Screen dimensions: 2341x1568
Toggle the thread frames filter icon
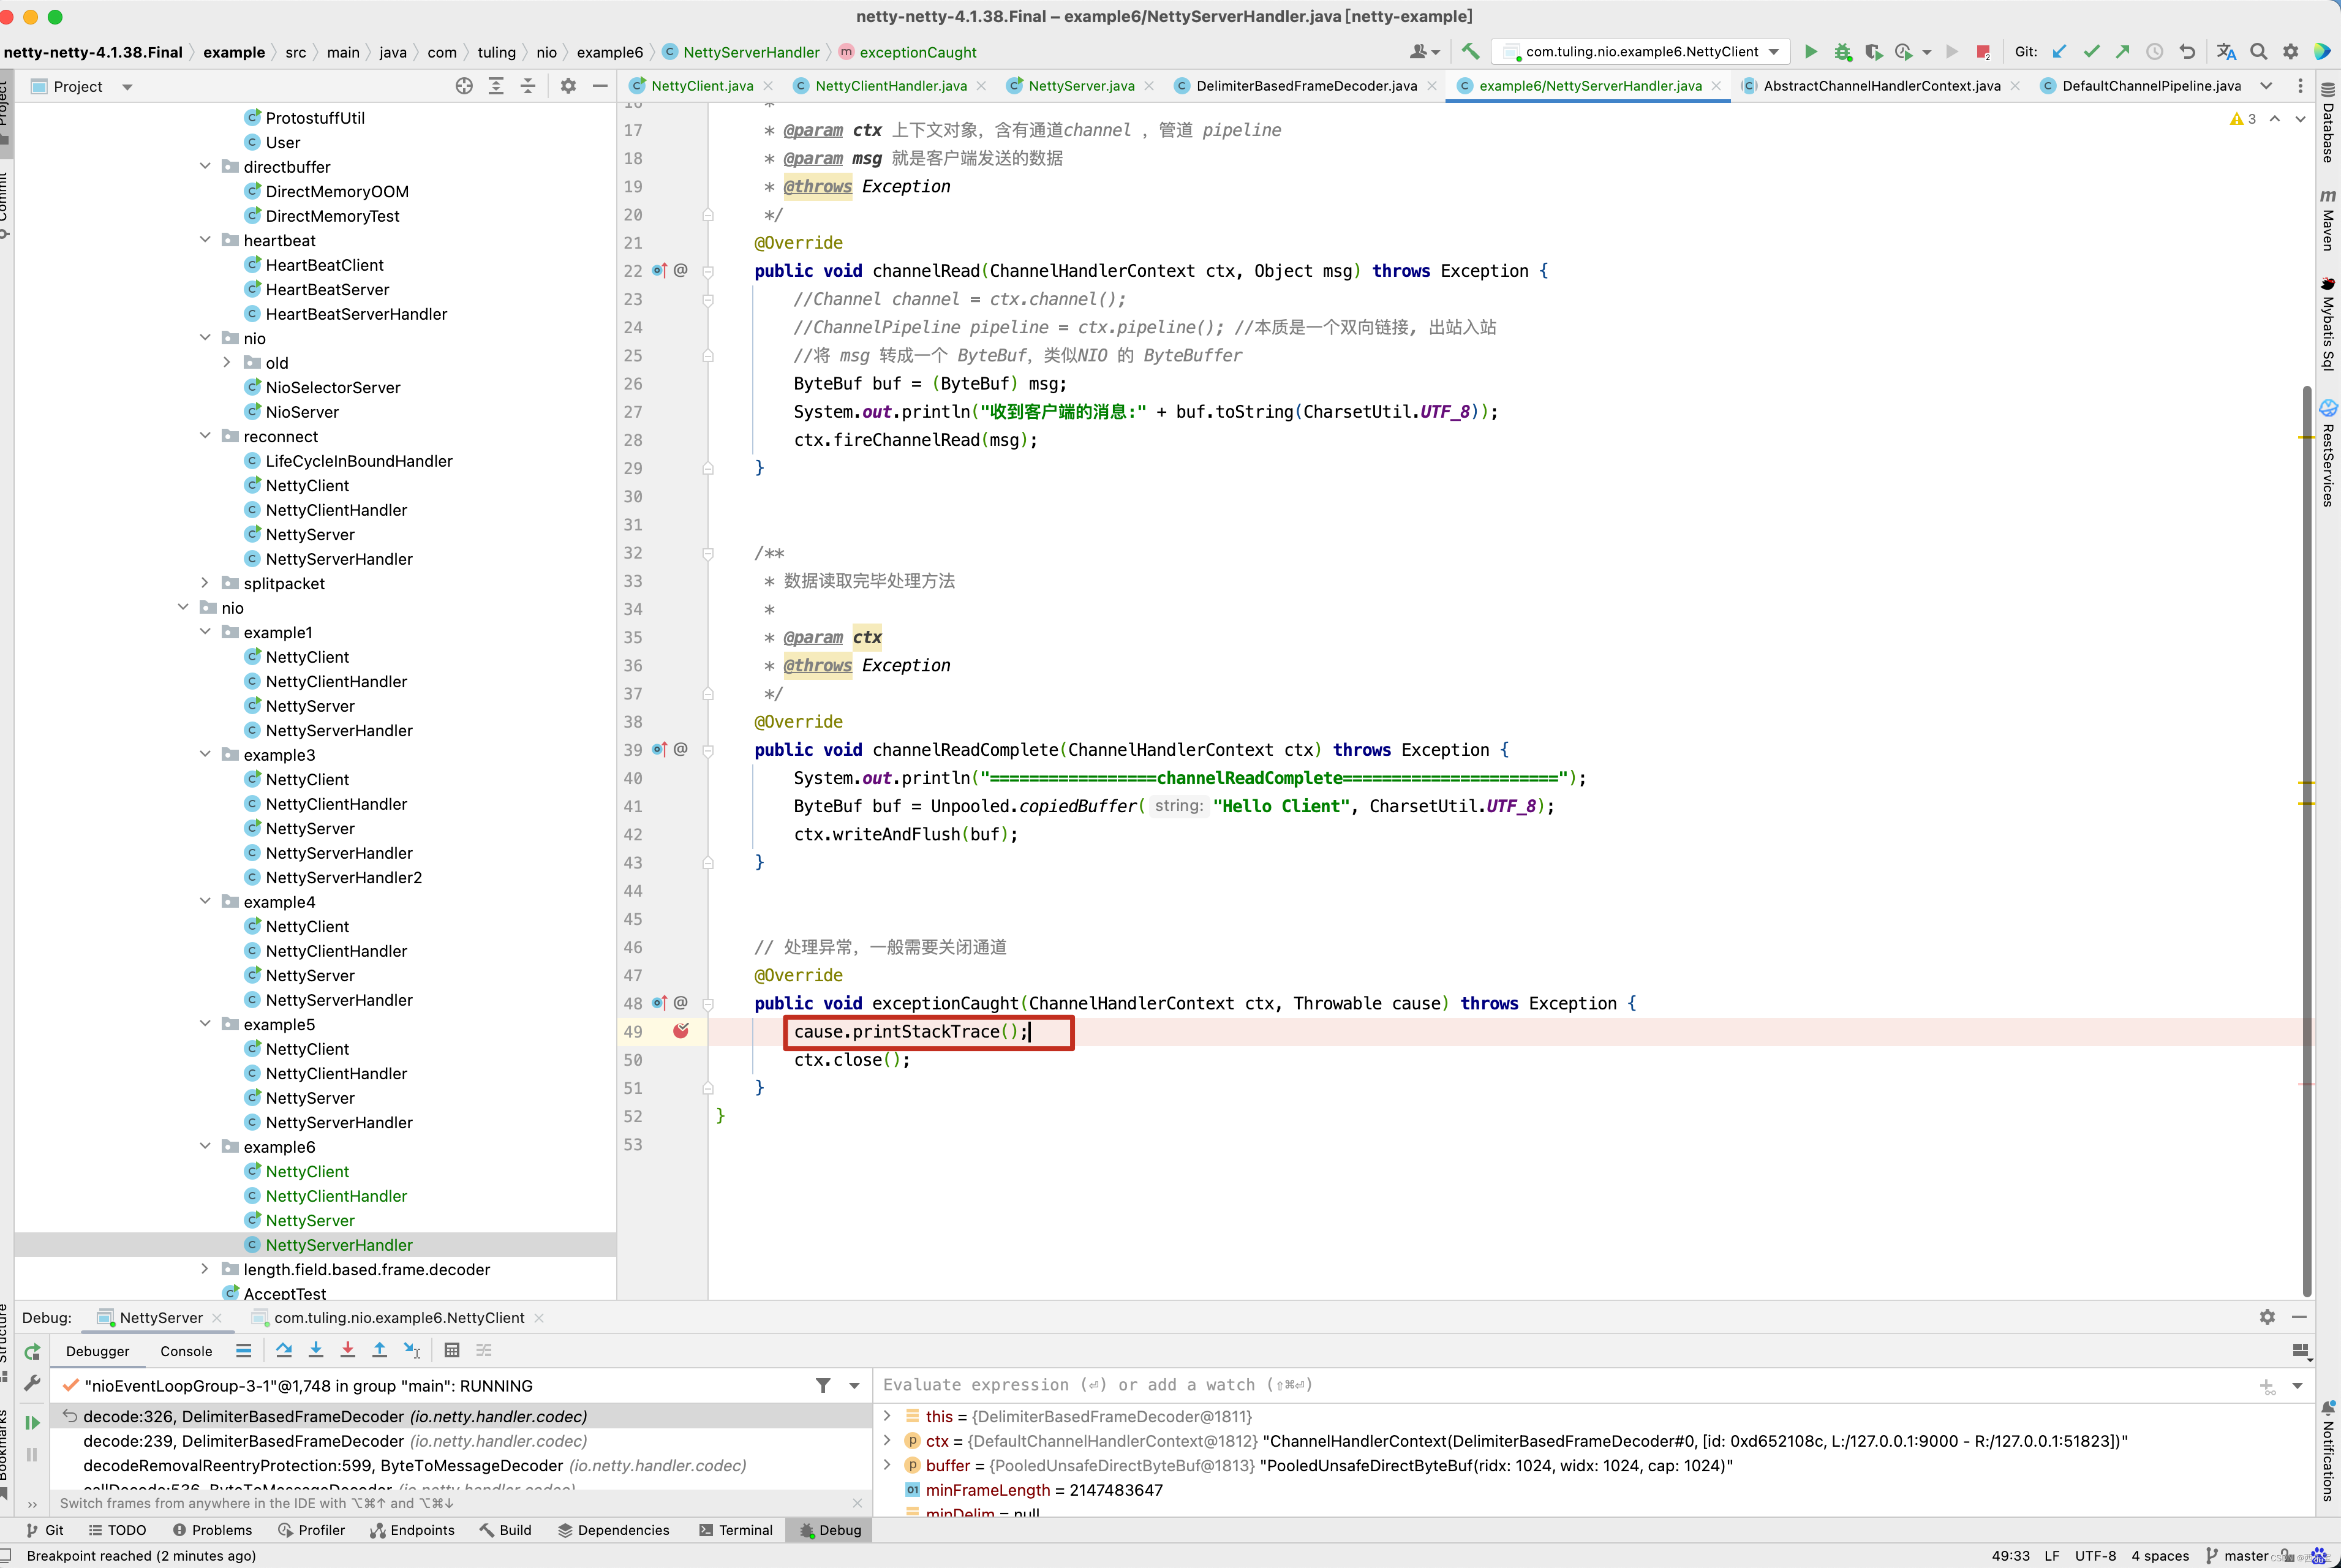[823, 1386]
